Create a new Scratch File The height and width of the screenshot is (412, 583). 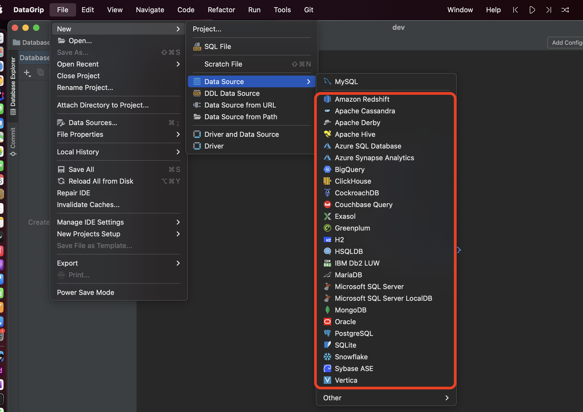(252, 64)
